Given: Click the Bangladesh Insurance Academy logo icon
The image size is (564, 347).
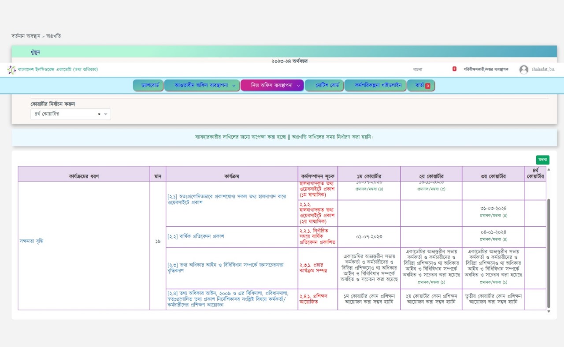Looking at the screenshot, I should 11,70.
